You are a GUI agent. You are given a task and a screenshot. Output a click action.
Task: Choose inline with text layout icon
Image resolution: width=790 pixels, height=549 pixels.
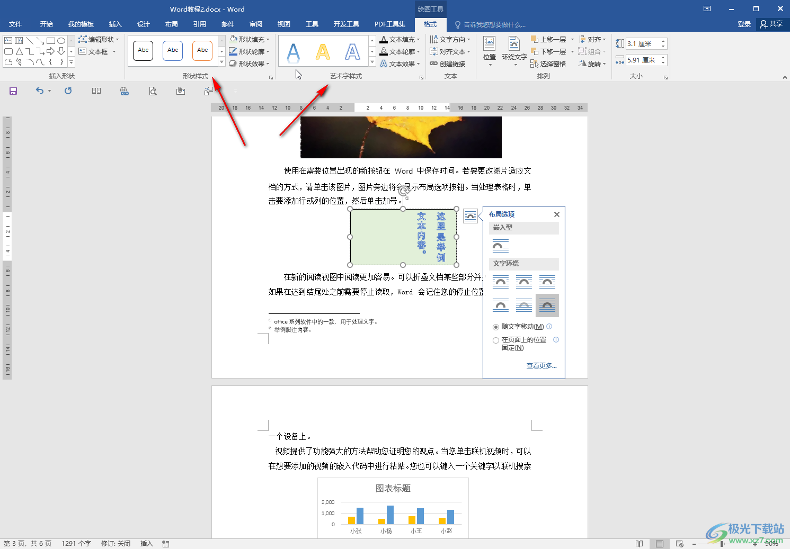pos(501,246)
